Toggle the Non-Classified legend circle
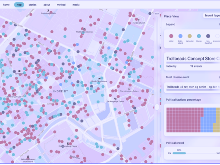Screen dimensions: 220x165 point(208,36)
